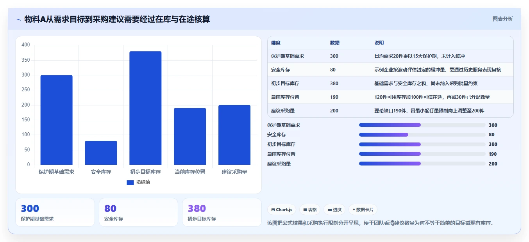
Task: Click the 安全库存 bar in chart
Action: click(x=101, y=153)
